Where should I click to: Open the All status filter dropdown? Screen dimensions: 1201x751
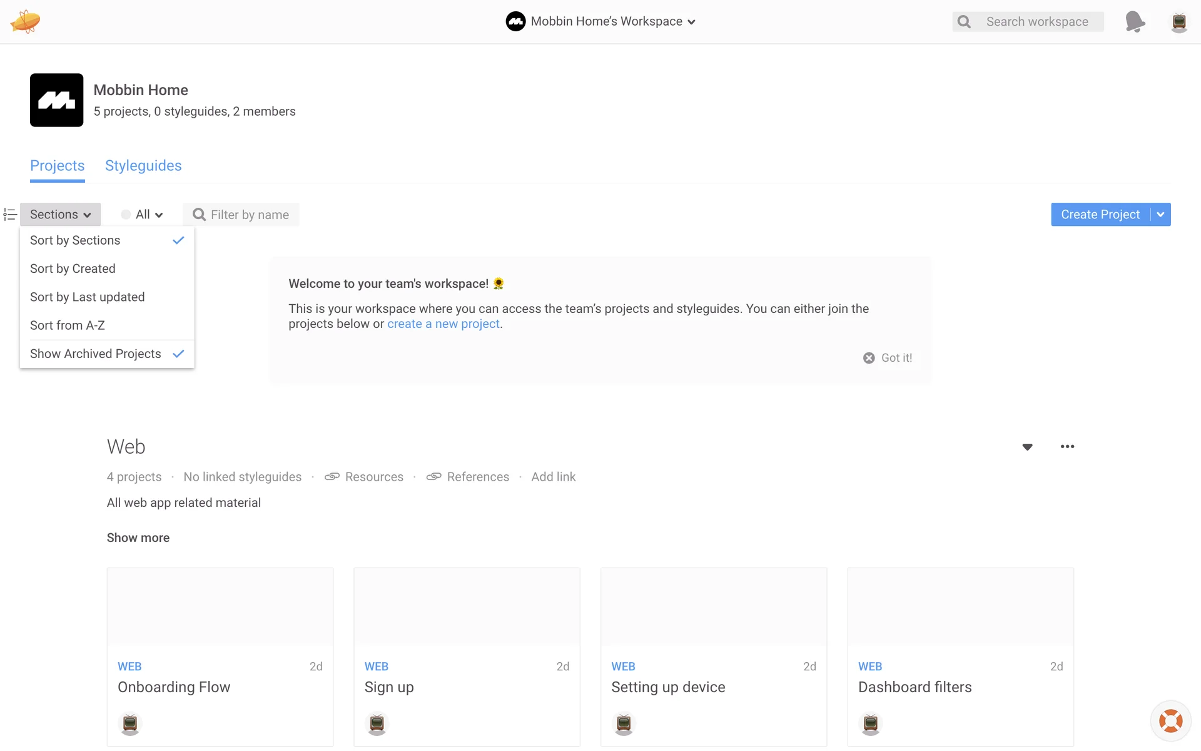tap(143, 215)
